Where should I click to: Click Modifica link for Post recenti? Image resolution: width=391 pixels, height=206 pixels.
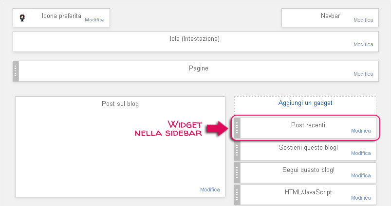tap(361, 131)
